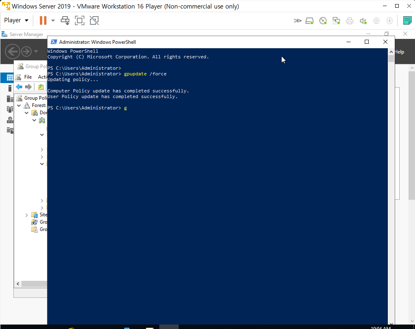Click the PowerShell window title bar icon
415x329 pixels.
pyautogui.click(x=54, y=42)
